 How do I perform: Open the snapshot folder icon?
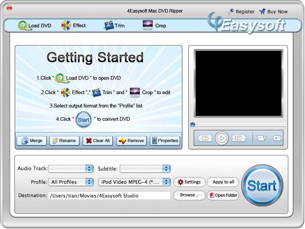pos(261,138)
